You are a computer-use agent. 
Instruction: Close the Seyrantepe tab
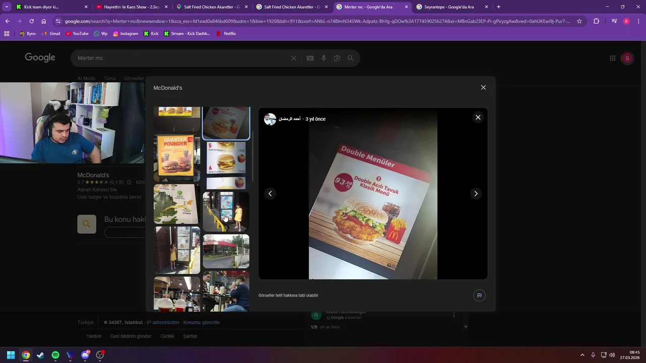coord(487,7)
